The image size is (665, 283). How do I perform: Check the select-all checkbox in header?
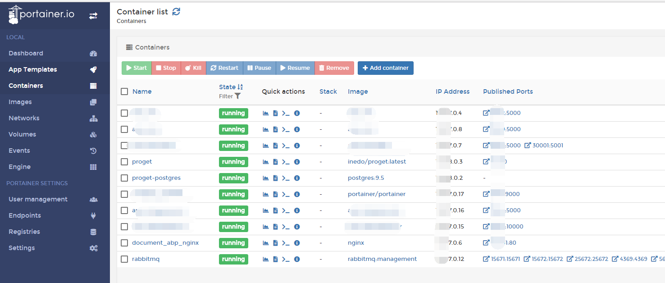tap(124, 91)
